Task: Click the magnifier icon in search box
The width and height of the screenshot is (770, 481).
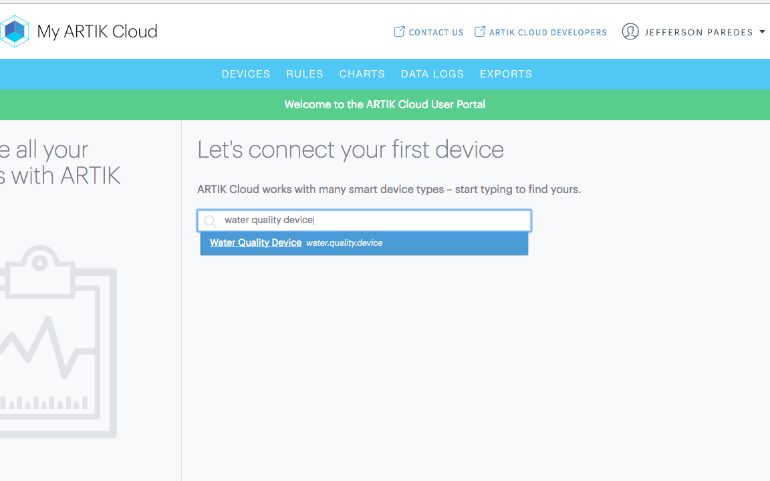Action: pos(210,221)
